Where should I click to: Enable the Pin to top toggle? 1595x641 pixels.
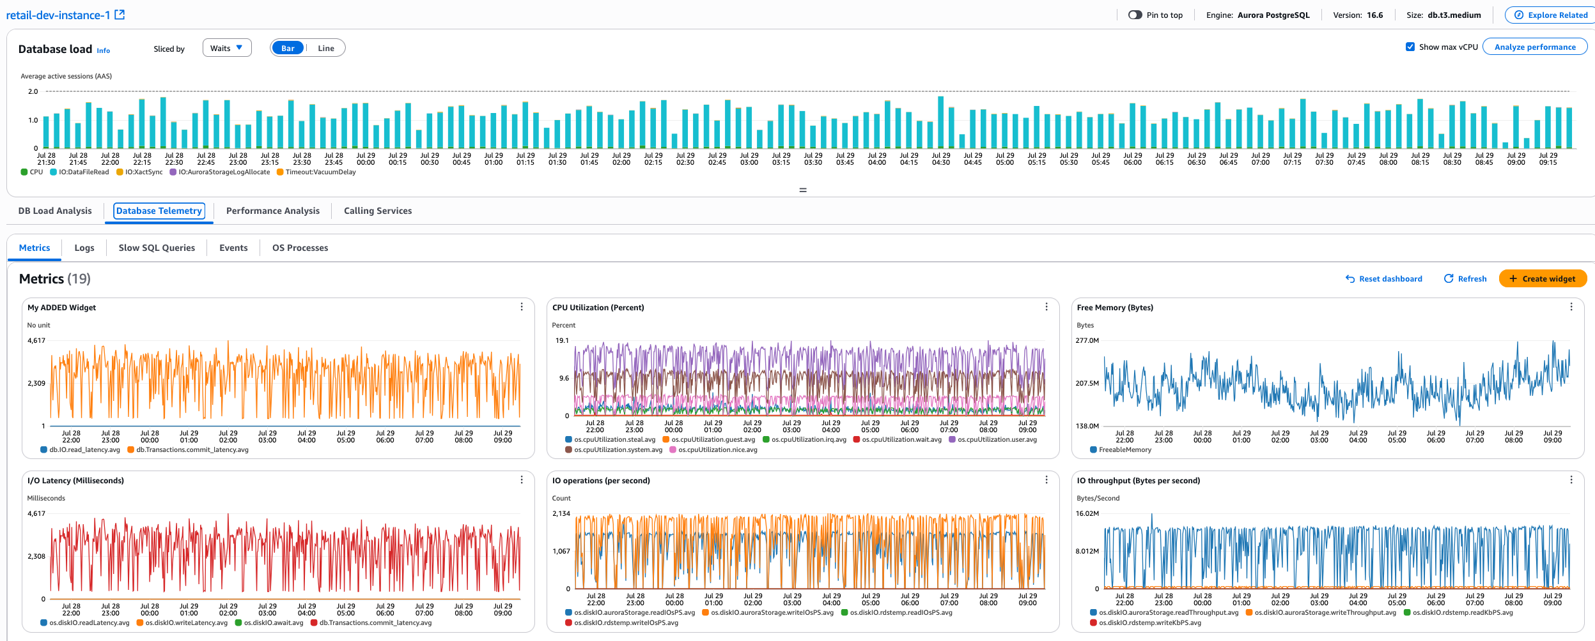tap(1135, 14)
